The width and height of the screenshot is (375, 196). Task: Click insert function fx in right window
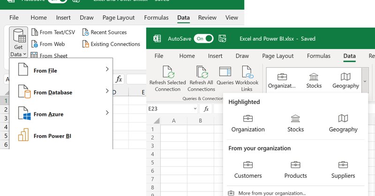pos(206,109)
